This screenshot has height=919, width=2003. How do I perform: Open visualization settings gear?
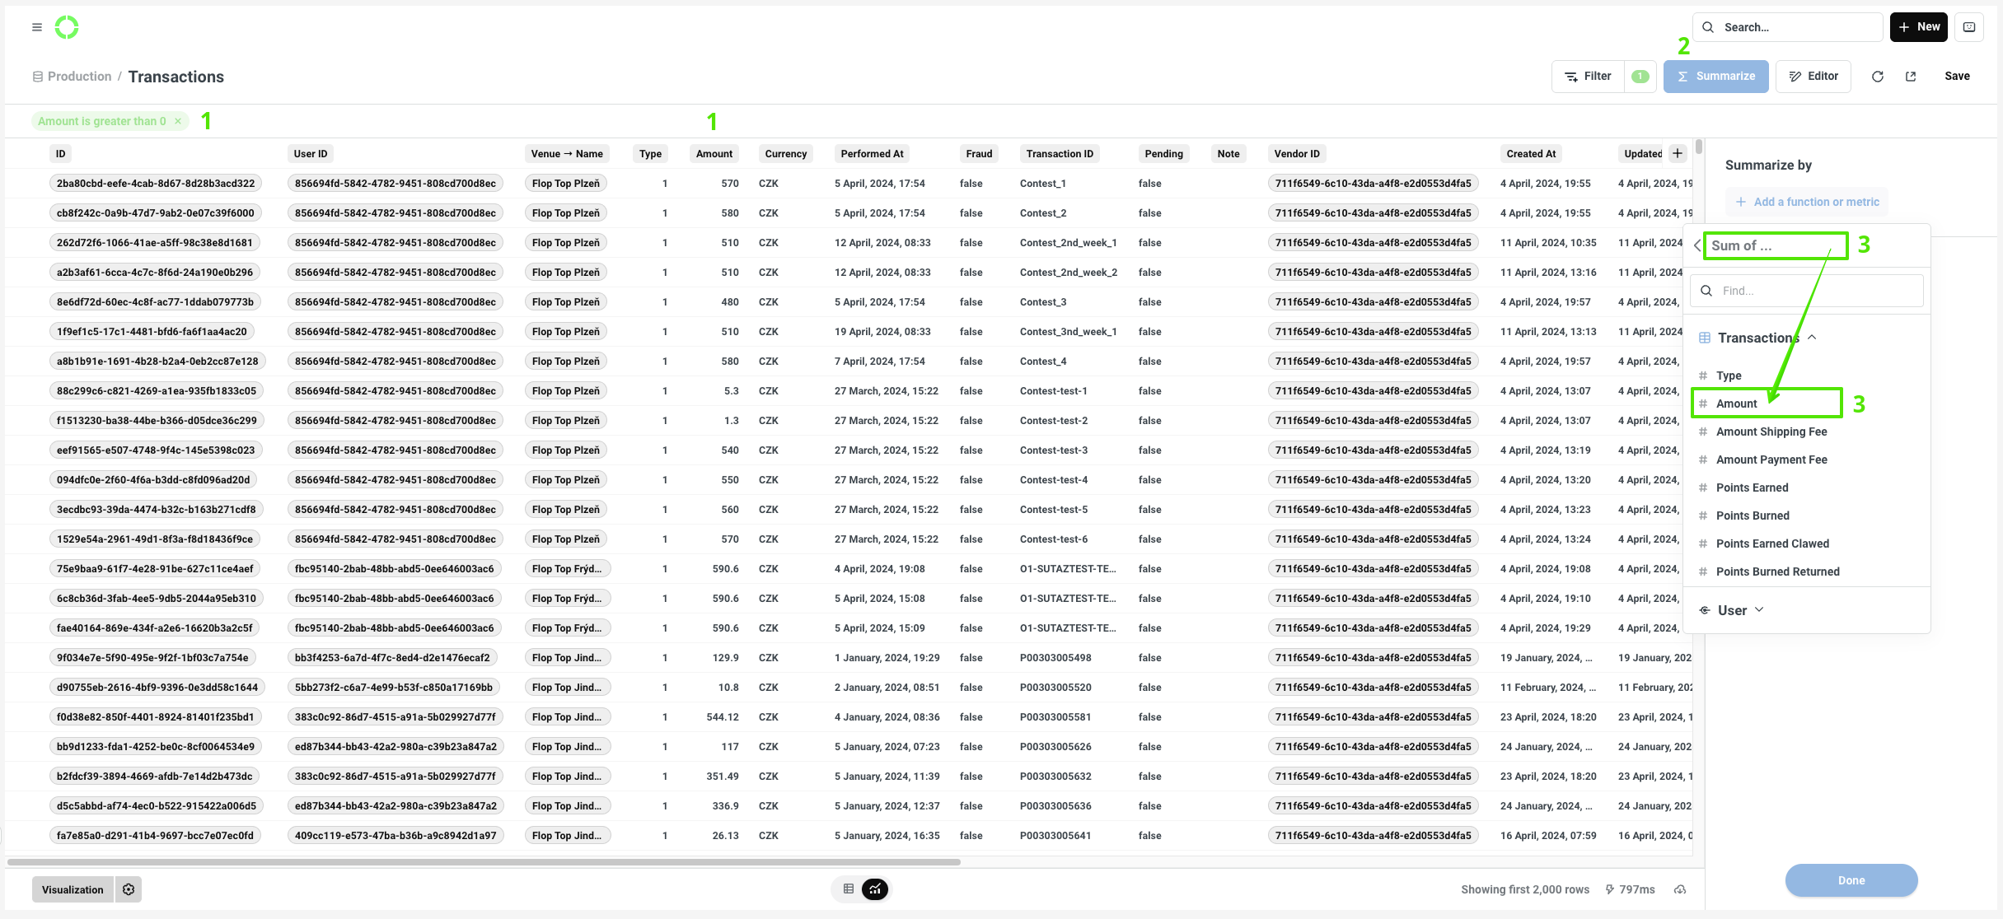[129, 889]
